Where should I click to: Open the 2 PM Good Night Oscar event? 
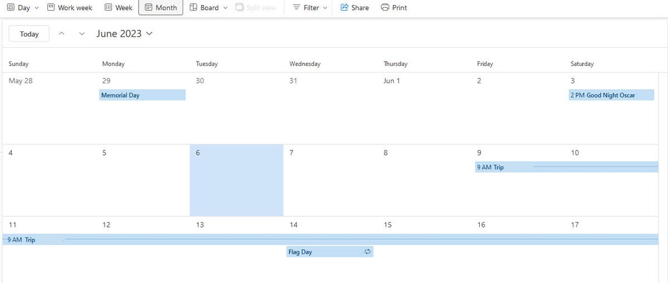coord(611,95)
